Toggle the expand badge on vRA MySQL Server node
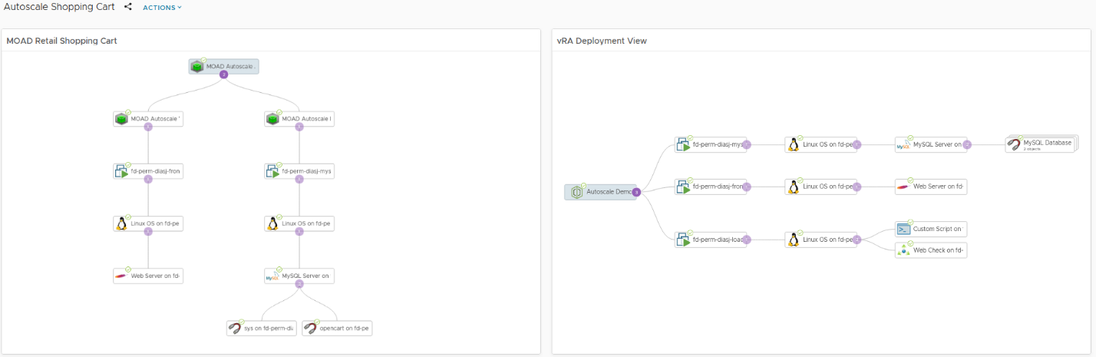1096x357 pixels. point(967,144)
